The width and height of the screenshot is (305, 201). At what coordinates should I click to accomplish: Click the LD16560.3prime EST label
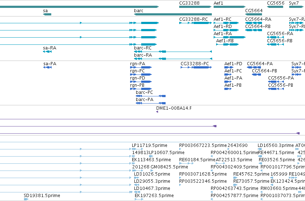(276, 145)
